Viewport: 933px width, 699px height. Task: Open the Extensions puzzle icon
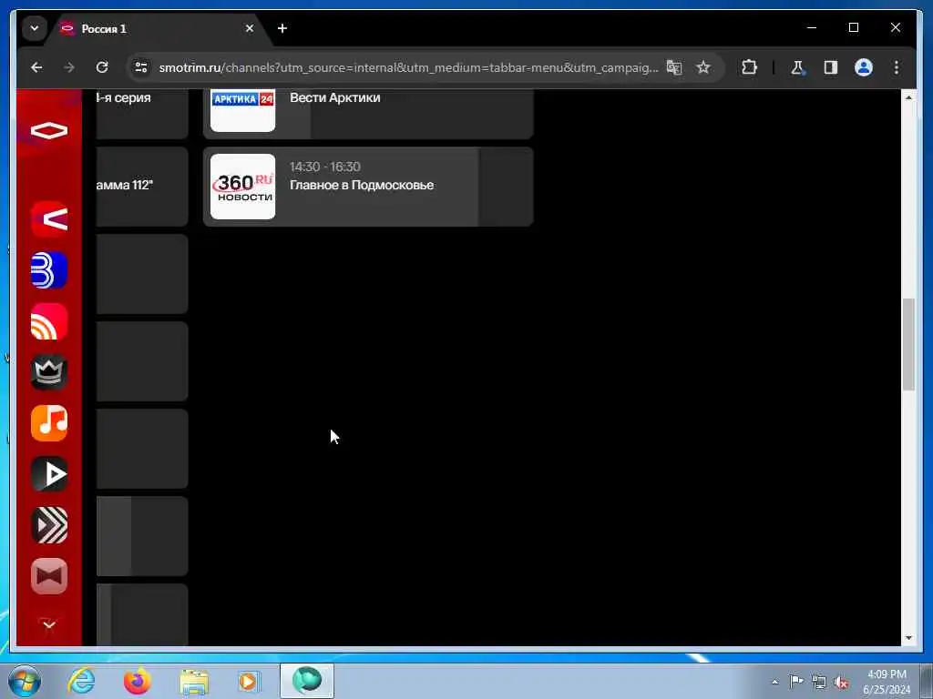tap(749, 67)
